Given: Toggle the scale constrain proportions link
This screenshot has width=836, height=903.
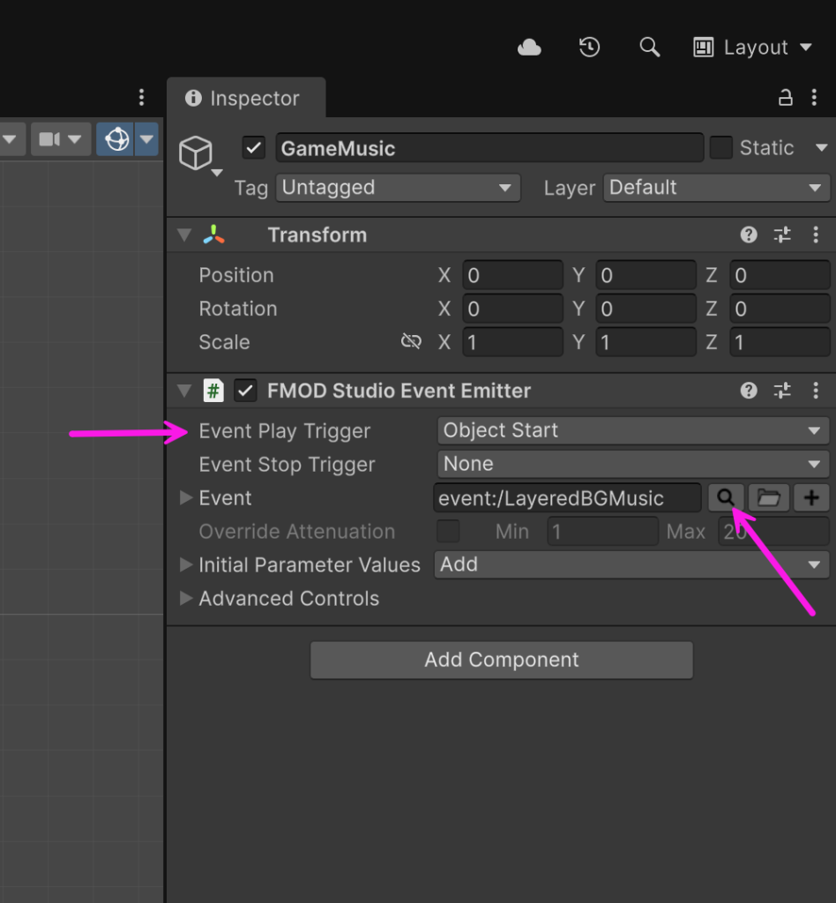Looking at the screenshot, I should click(411, 342).
